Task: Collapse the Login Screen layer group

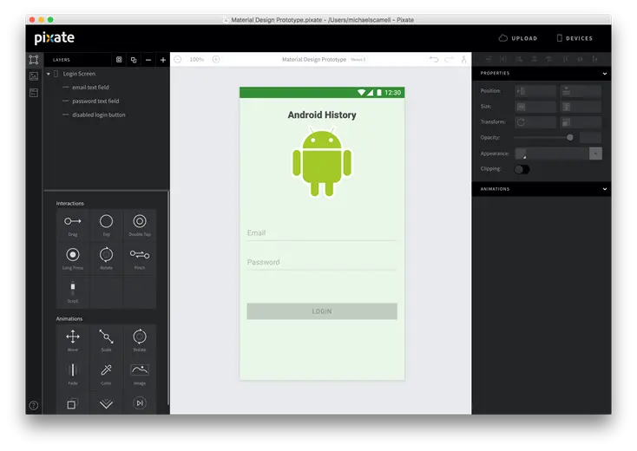Action: tap(49, 74)
